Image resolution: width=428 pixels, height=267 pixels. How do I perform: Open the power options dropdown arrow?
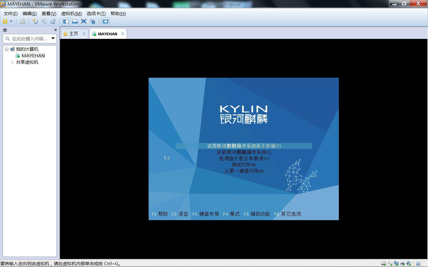pyautogui.click(x=11, y=21)
